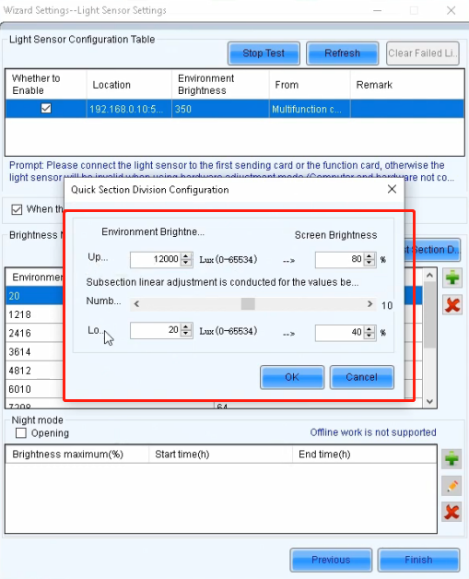The height and width of the screenshot is (579, 469).
Task: Uncheck the enable checkbox for sensor 192.168.0.10
Action: pyautogui.click(x=46, y=108)
